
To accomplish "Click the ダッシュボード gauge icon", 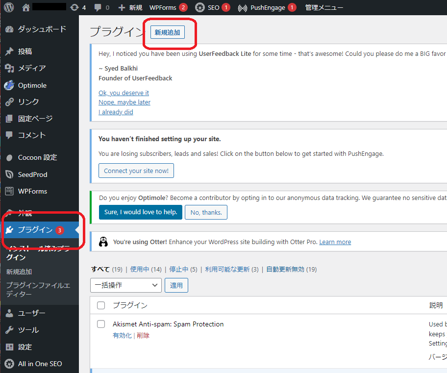I will click(9, 29).
